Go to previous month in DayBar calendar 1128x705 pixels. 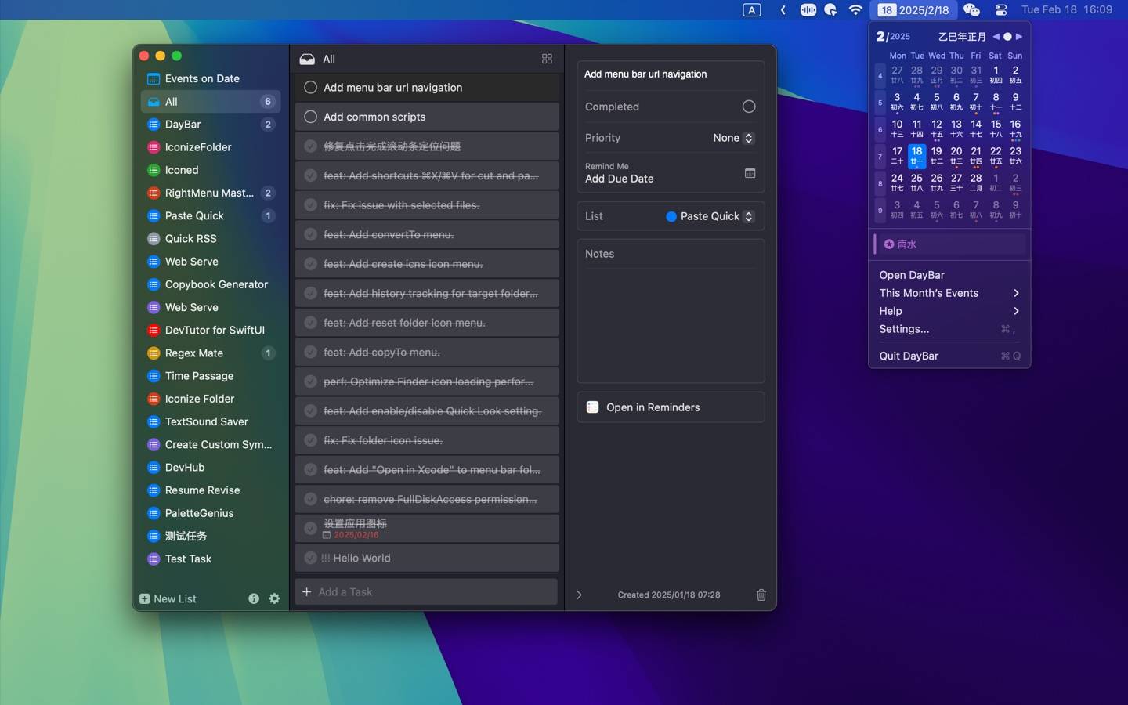[x=996, y=37]
